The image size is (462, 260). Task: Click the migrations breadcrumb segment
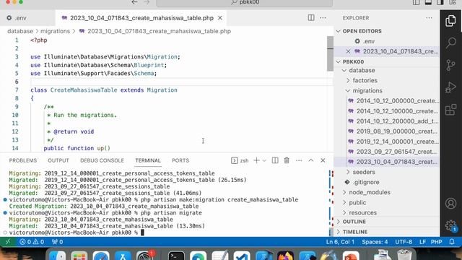tap(55, 31)
